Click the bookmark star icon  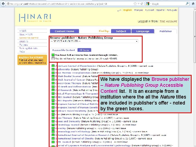[x=135, y=4]
